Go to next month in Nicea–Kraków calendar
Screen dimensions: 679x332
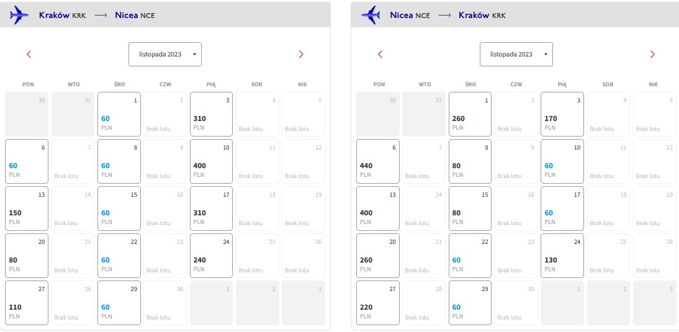652,54
